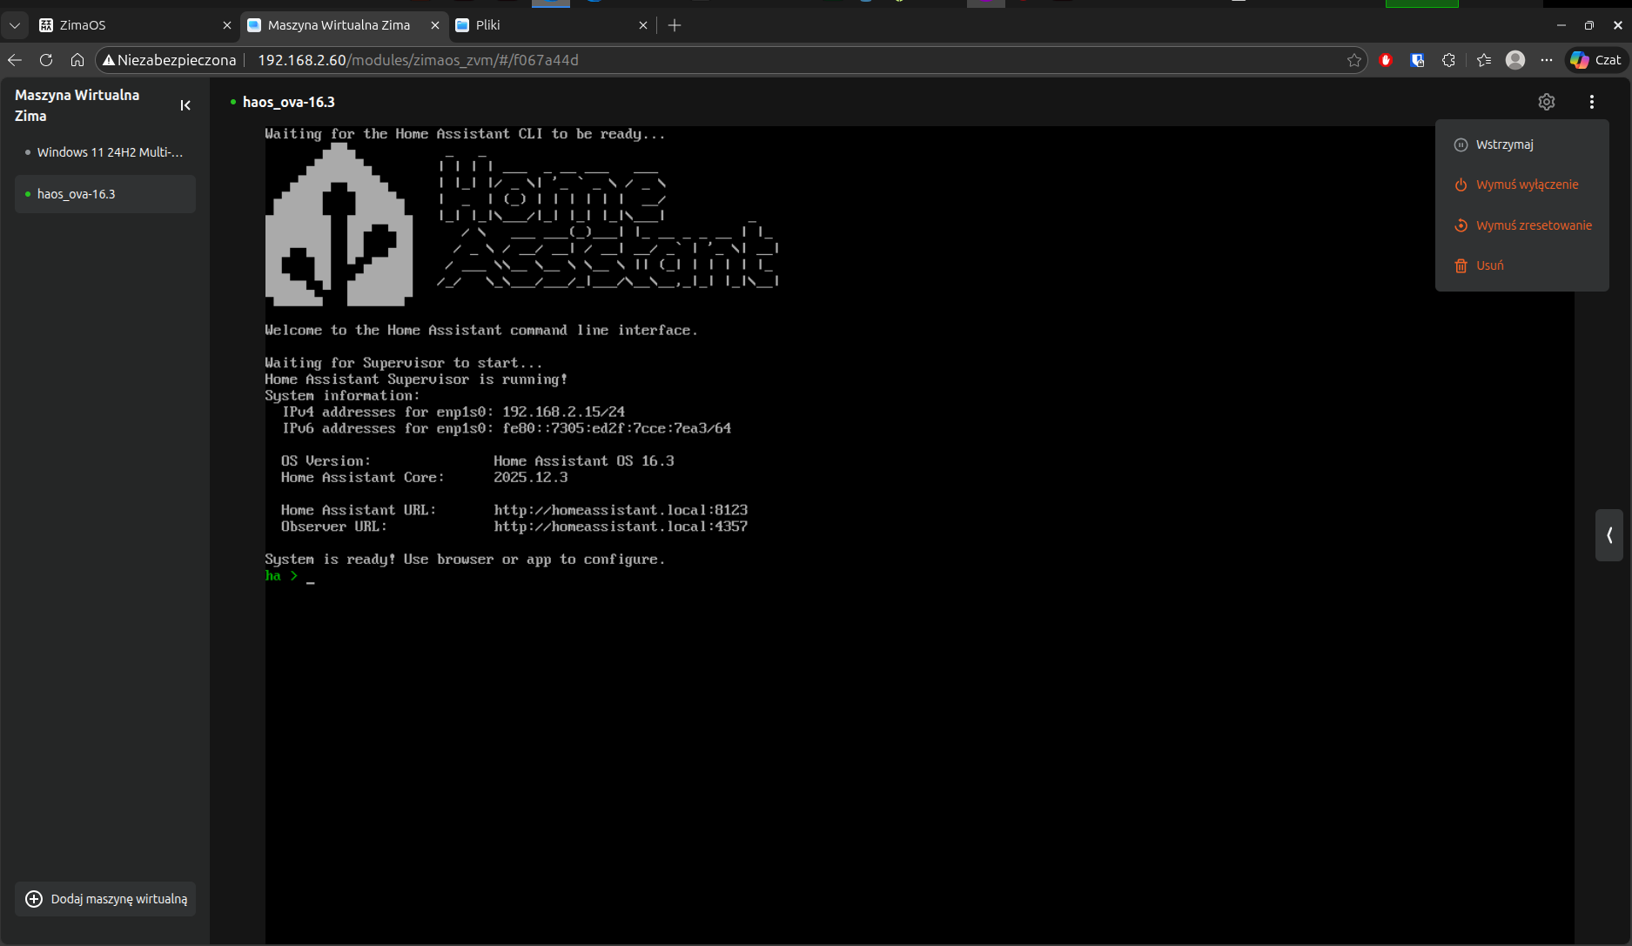The width and height of the screenshot is (1632, 946).
Task: Click the address bar URL field
Action: pos(696,60)
